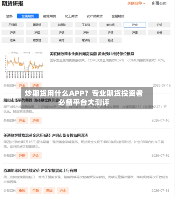Click 沪金 tag under 原油地缘风险 article
The height and width of the screenshot is (197, 175).
(63, 191)
